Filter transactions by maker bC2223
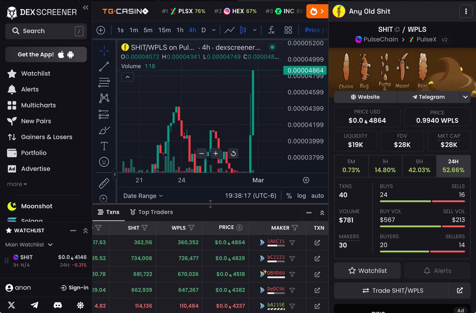 point(292,258)
